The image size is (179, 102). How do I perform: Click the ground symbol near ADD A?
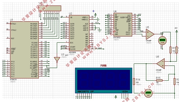pos(100,31)
